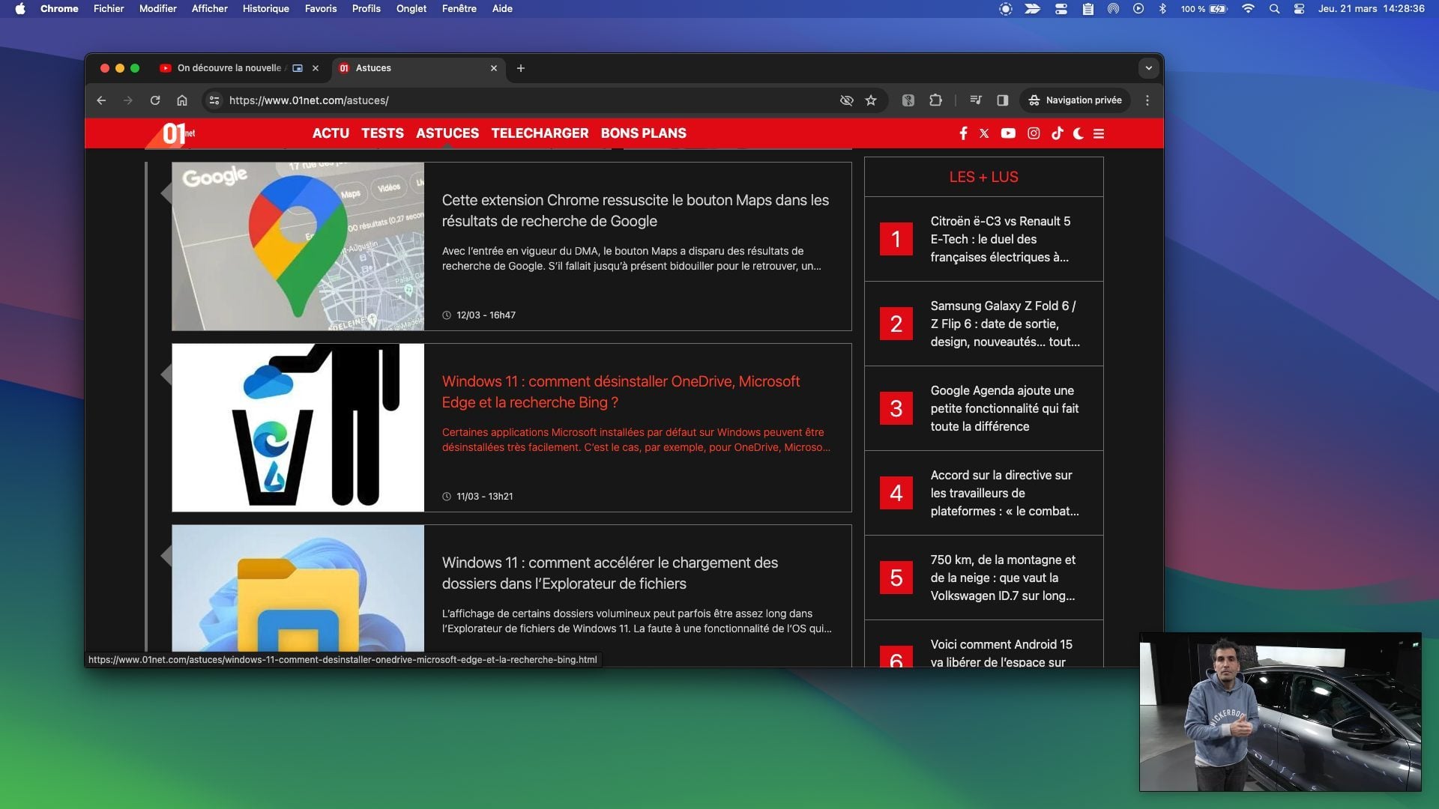Open Chrome three-dot menu
This screenshot has width=1439, height=809.
click(x=1147, y=100)
